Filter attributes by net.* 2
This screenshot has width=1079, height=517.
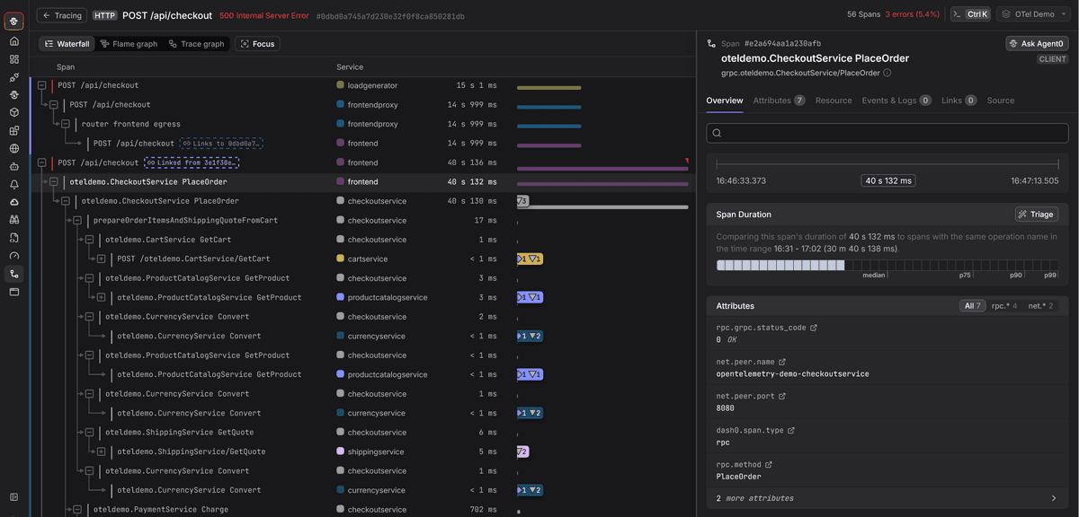(1041, 306)
